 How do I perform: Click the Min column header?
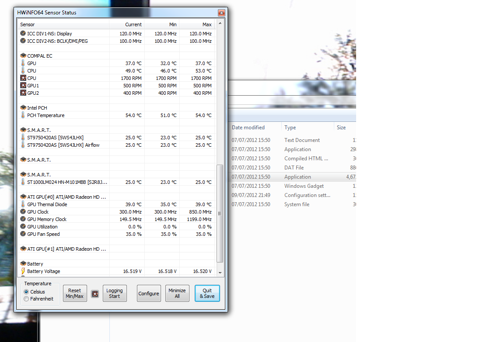coord(162,24)
